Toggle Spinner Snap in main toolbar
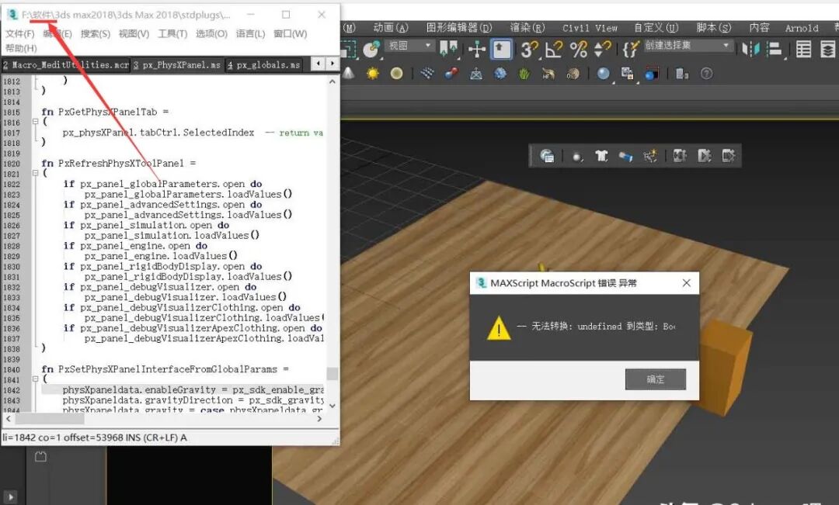Screen dimensions: 839x505 click(603, 50)
